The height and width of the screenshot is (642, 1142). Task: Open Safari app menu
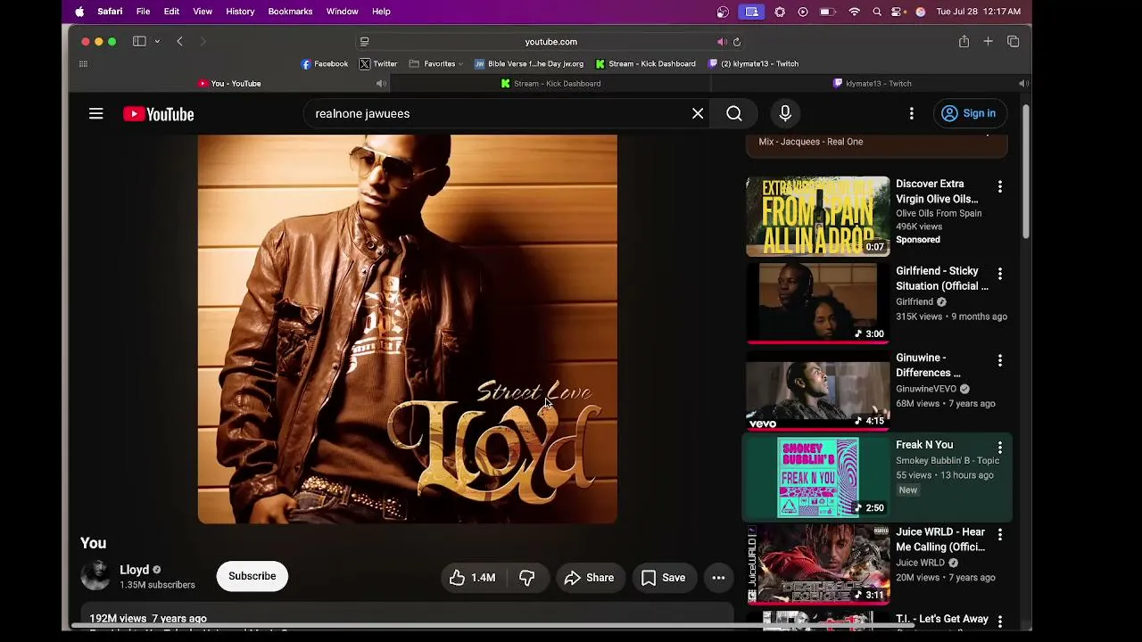(x=110, y=12)
